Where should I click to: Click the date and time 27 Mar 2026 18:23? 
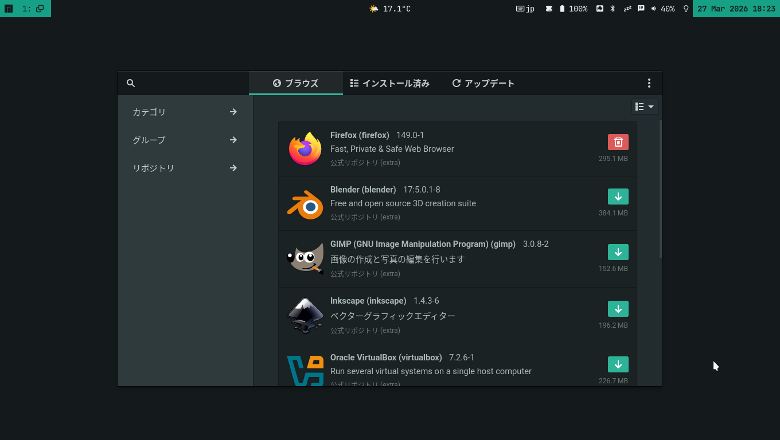[736, 9]
